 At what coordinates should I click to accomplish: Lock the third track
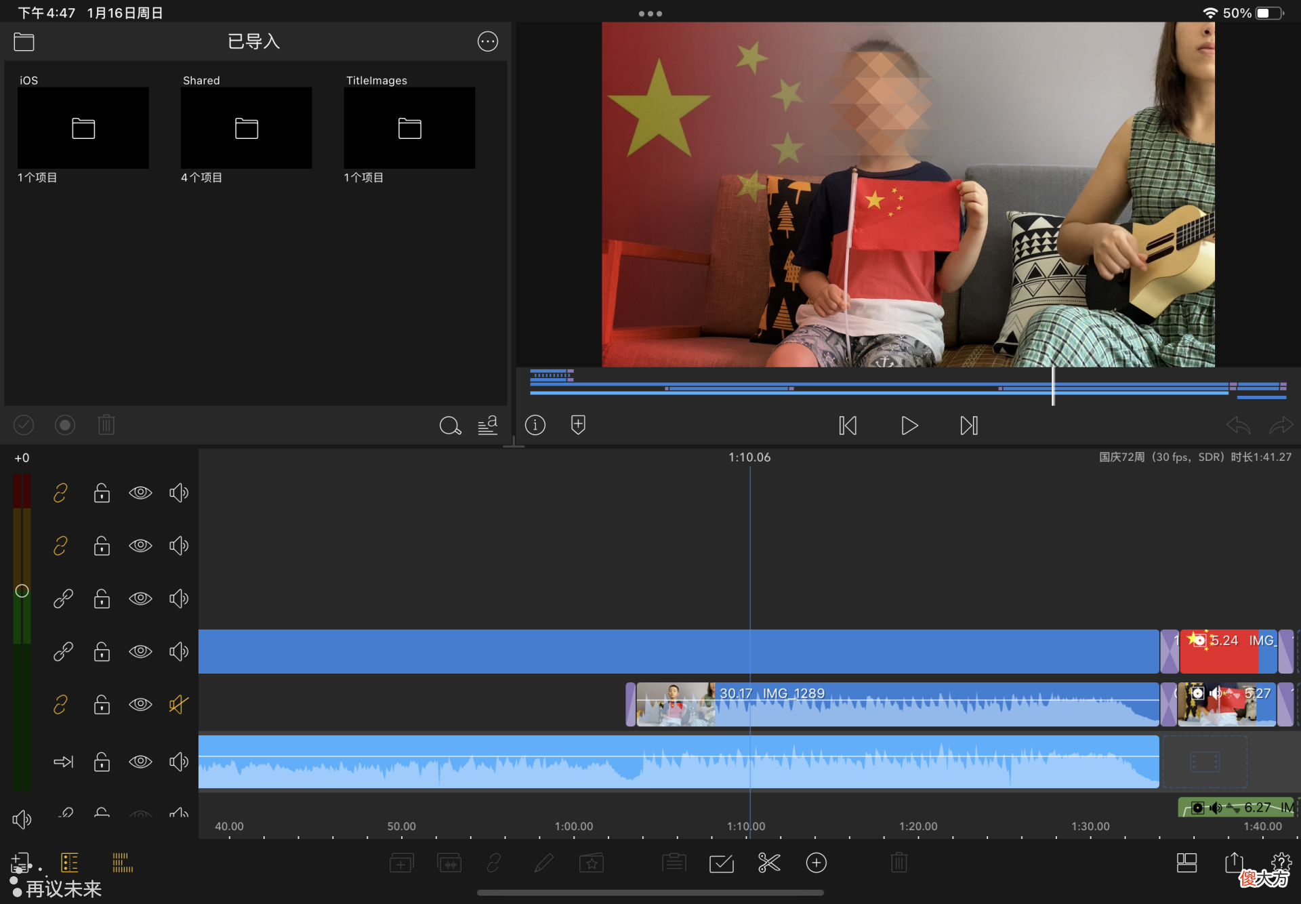(x=102, y=598)
